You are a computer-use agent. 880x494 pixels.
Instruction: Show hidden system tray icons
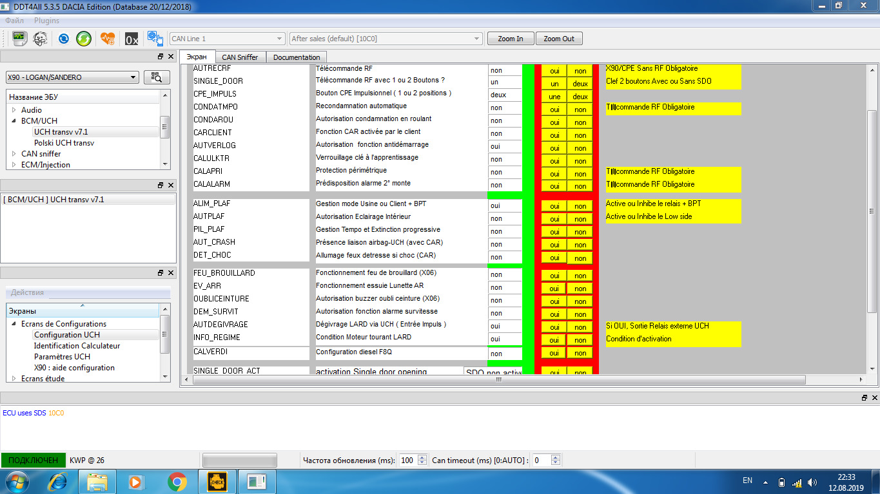pos(765,481)
